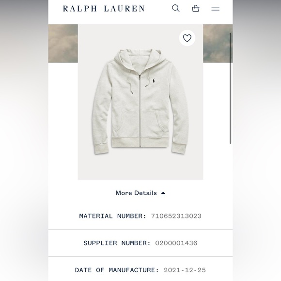281x281 pixels.
Task: Click the SUPPLIER NUMBER label
Action: [117, 243]
